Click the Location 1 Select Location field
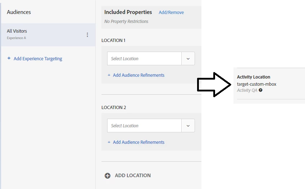Screen dimensions: 305x189 click(x=144, y=58)
